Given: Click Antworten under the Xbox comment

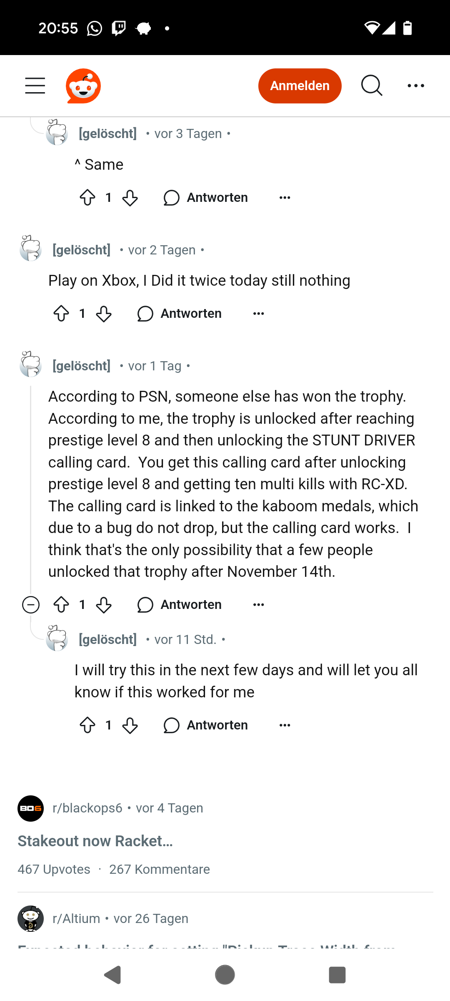Looking at the screenshot, I should coord(180,314).
